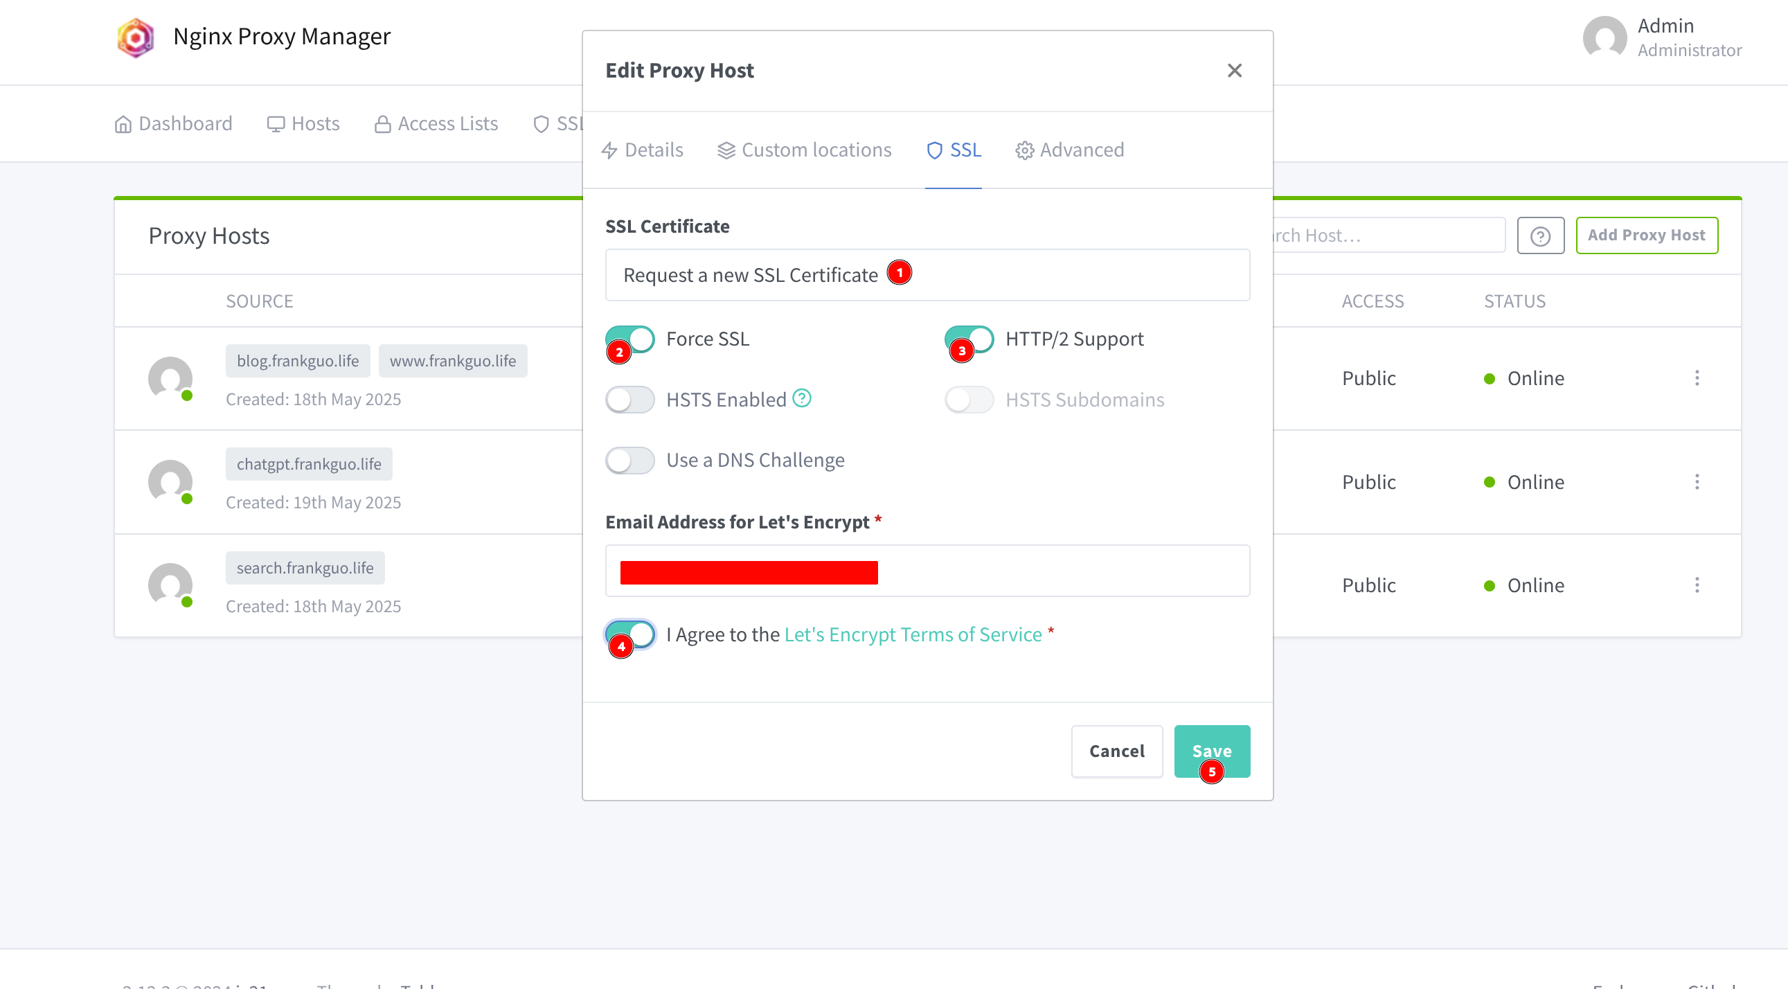The height and width of the screenshot is (989, 1788).
Task: Toggle Use a DNS Challenge switch
Action: (x=630, y=460)
